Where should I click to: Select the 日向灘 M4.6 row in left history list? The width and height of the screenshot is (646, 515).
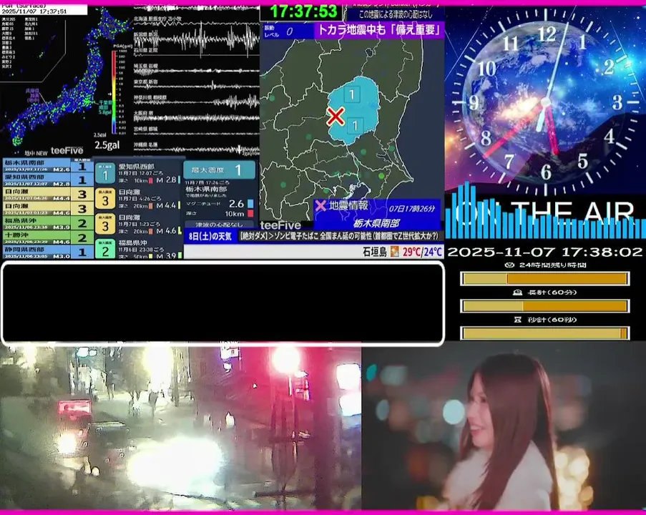pos(48,208)
